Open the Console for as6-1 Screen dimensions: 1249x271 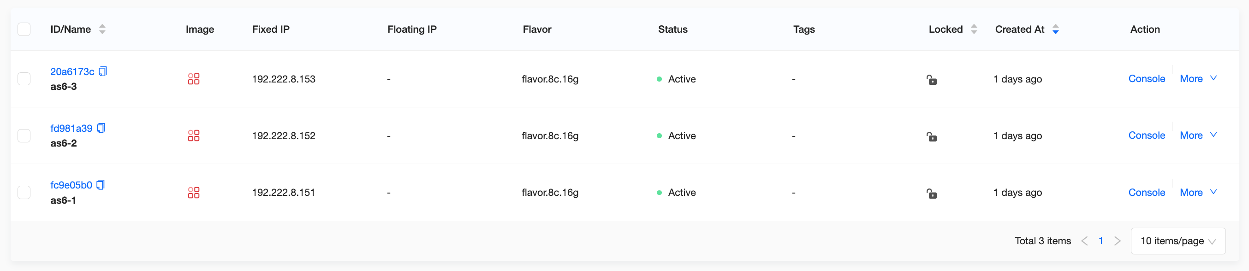coord(1146,193)
